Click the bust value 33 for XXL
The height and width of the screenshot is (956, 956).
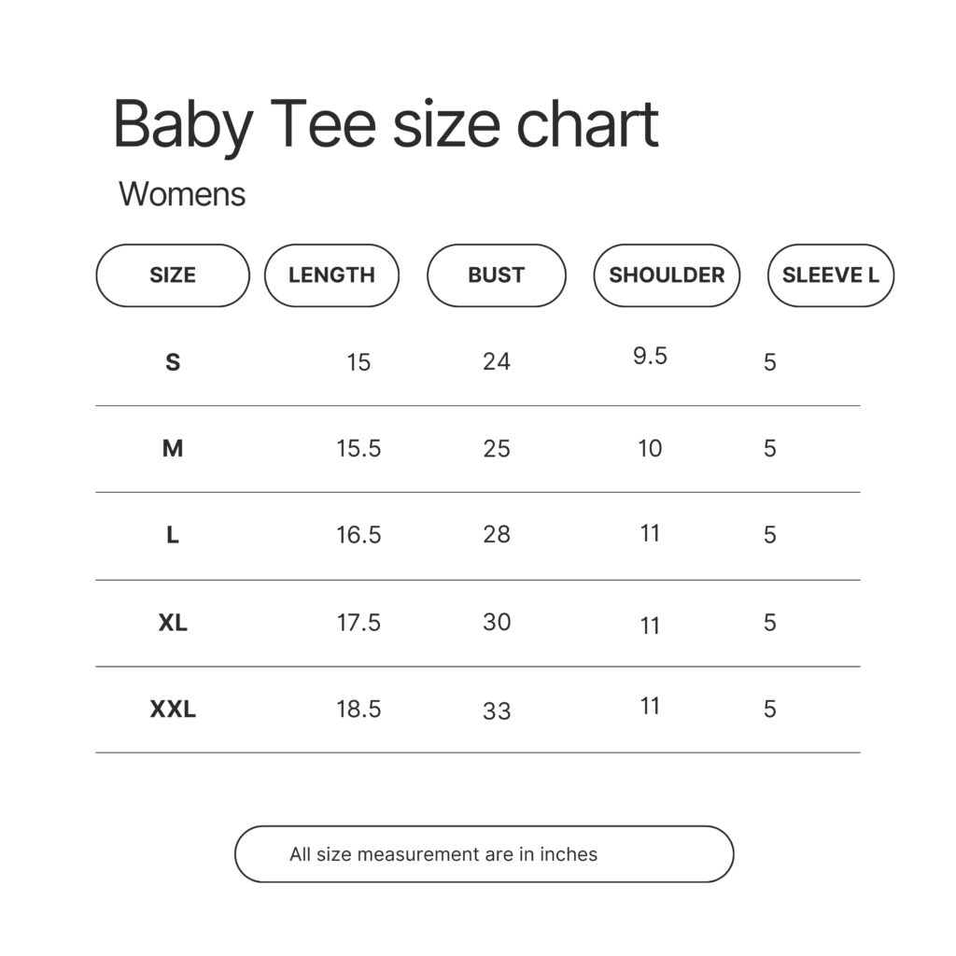[497, 710]
